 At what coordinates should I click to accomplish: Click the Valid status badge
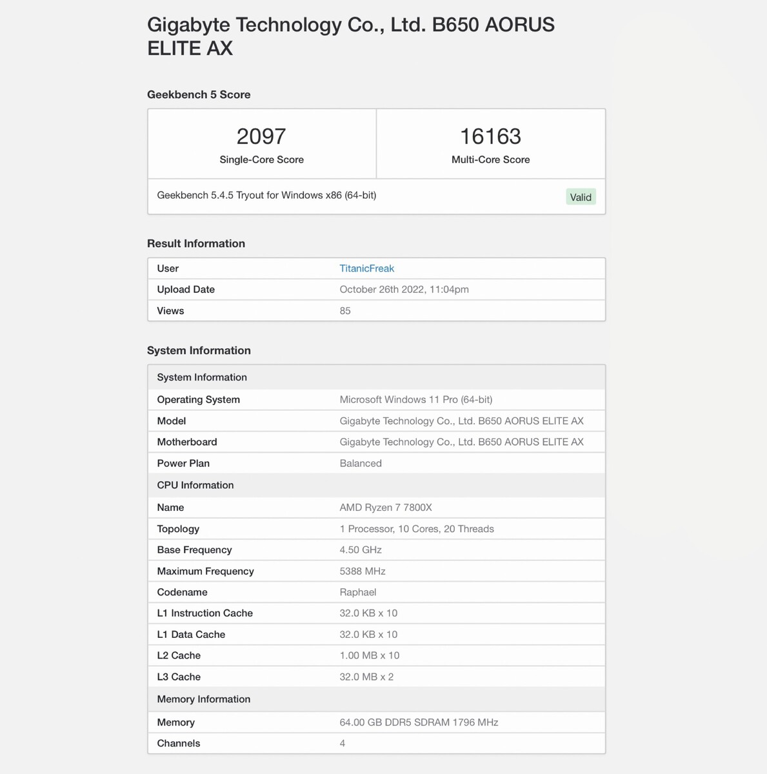click(581, 197)
